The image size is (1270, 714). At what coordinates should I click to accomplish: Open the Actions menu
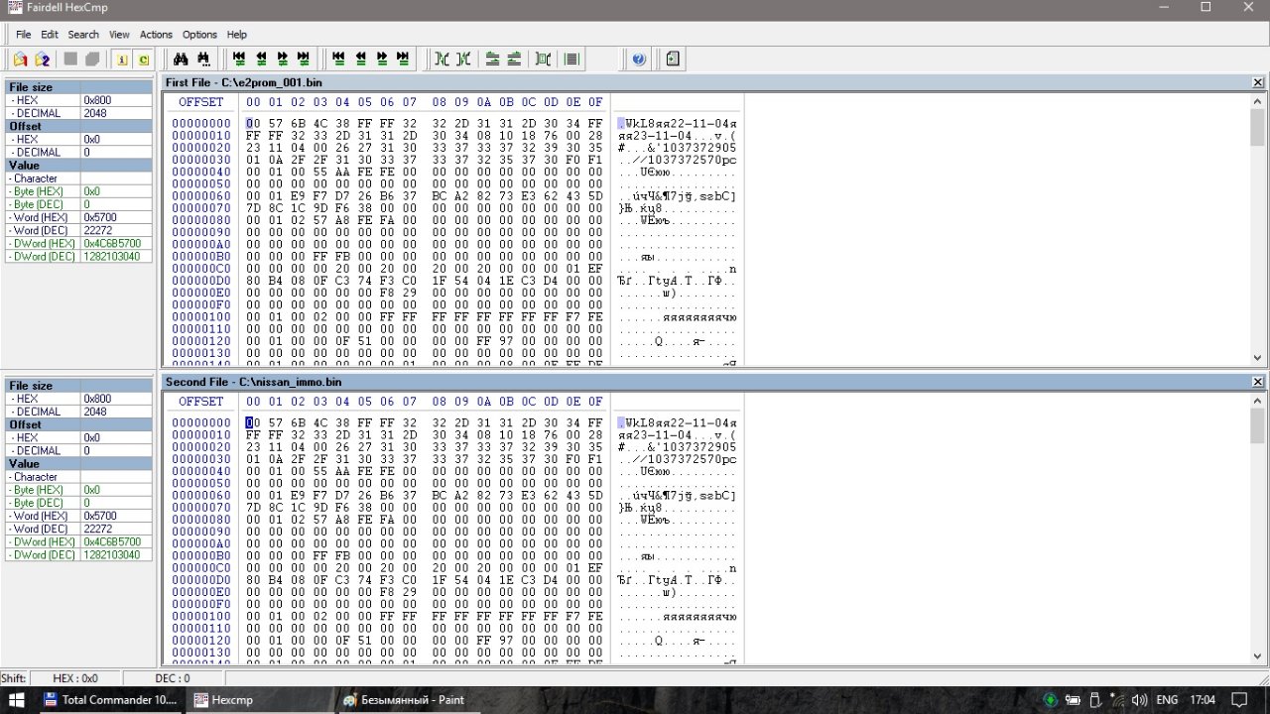pyautogui.click(x=156, y=35)
